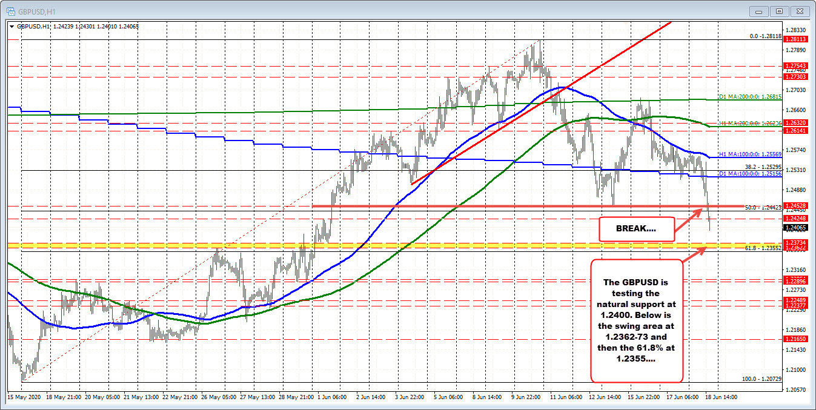Click the D1 MA:200 1.26815 label

tap(750, 97)
